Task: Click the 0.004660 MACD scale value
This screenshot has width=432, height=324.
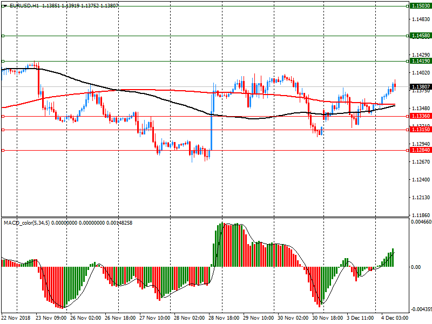Action: click(x=420, y=222)
